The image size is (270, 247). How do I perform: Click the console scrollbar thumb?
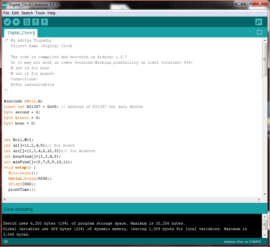point(265,224)
